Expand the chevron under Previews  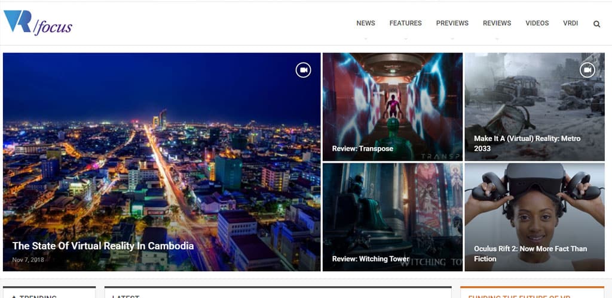(452, 38)
